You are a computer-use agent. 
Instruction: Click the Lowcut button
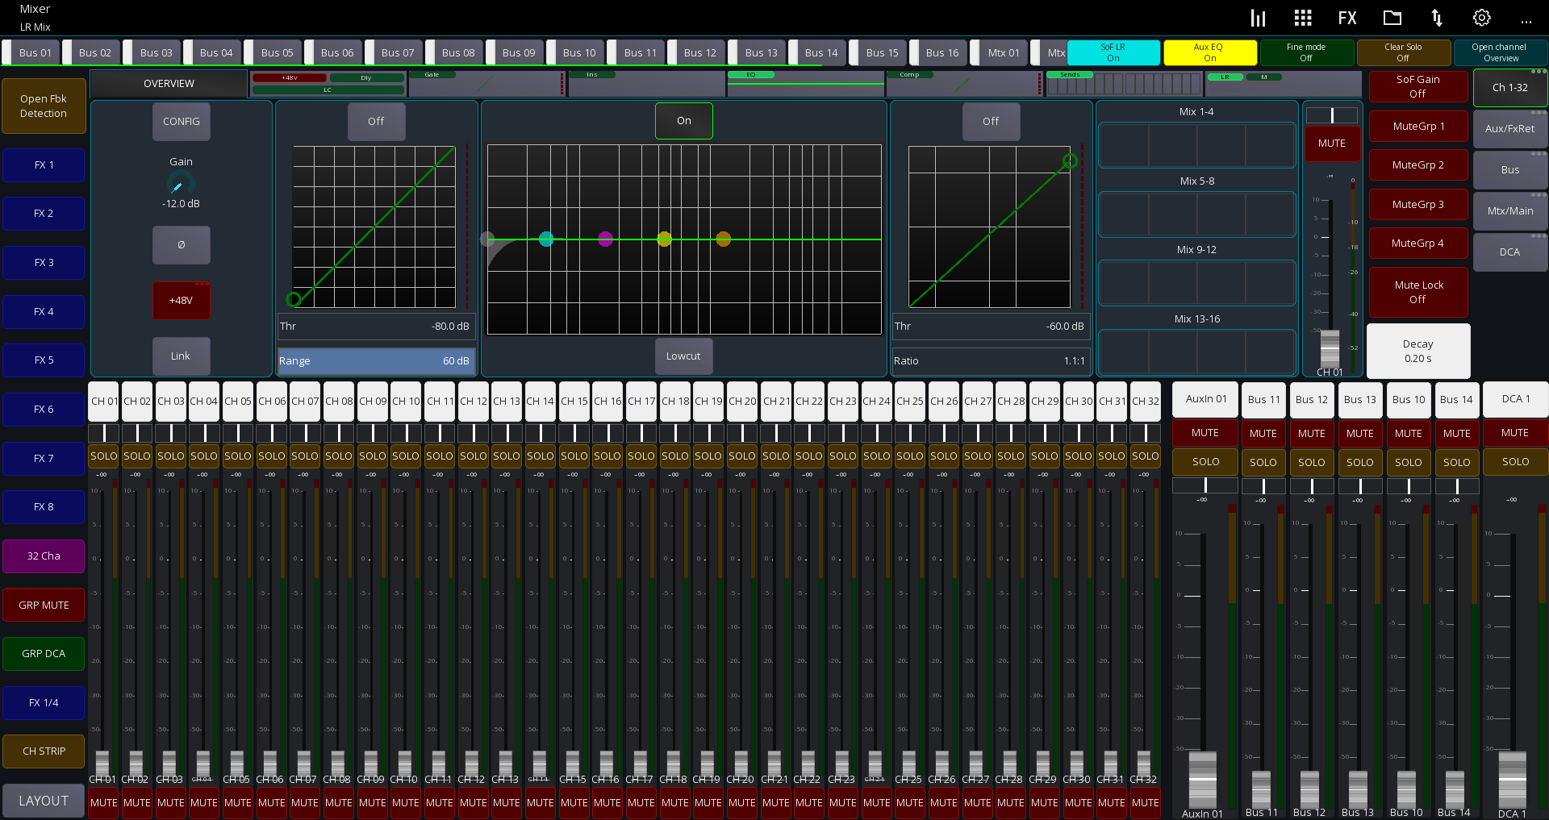[x=684, y=356]
